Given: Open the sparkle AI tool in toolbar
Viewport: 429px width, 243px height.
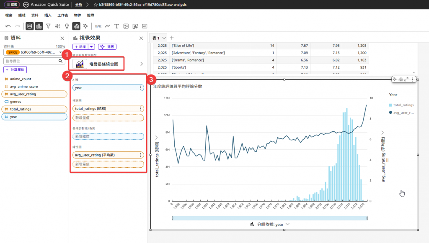Looking at the screenshot, I should (85, 26).
